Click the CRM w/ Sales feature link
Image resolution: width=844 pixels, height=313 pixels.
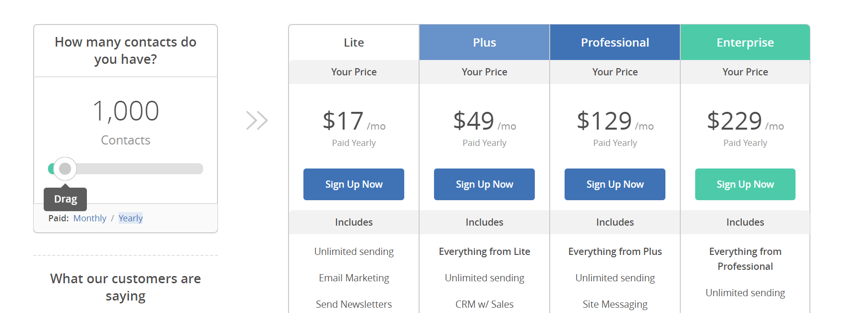[484, 304]
